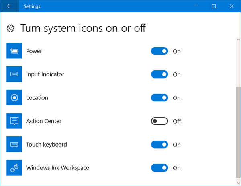Screen dimensions: 241x186
Task: Click the Action Center message icon
Action: click(14, 121)
